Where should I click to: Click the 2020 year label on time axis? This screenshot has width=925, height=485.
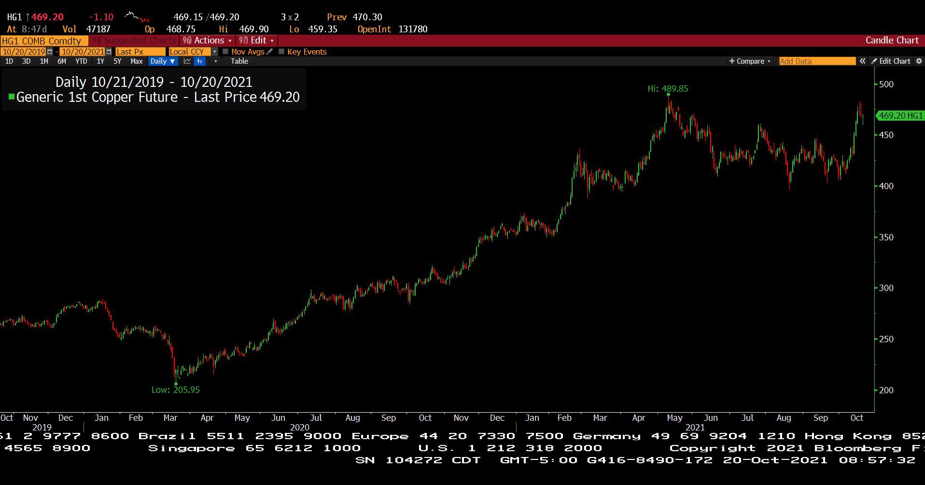pos(300,428)
